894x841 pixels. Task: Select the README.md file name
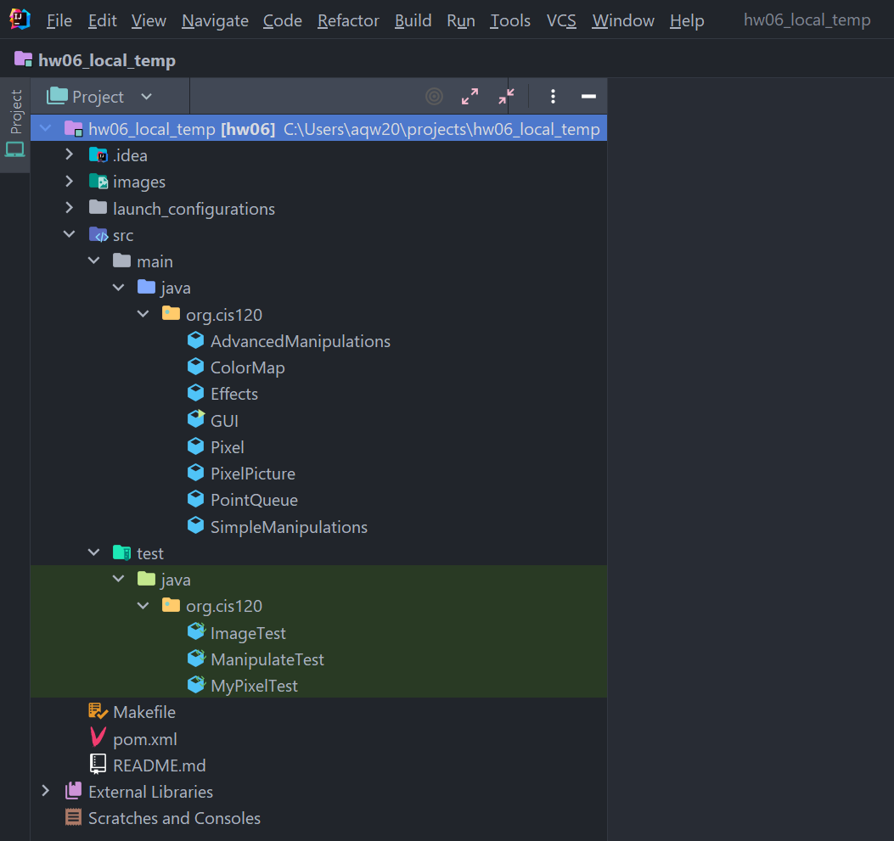(x=159, y=765)
